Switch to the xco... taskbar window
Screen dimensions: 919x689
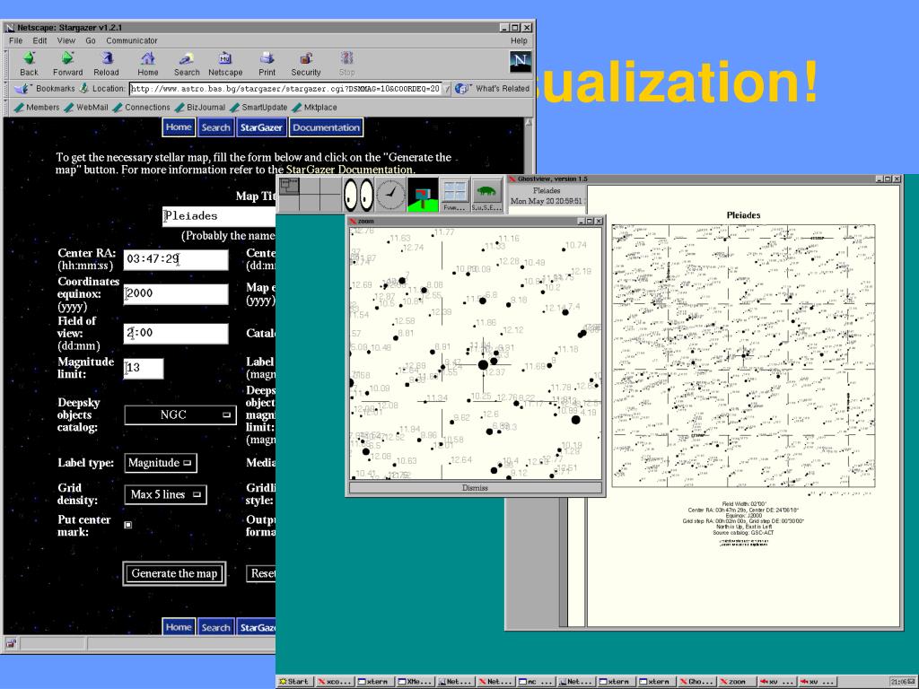[x=335, y=682]
